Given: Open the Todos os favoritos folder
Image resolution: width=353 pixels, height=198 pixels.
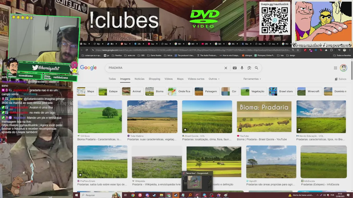Looking at the screenshot, I should pos(342,55).
